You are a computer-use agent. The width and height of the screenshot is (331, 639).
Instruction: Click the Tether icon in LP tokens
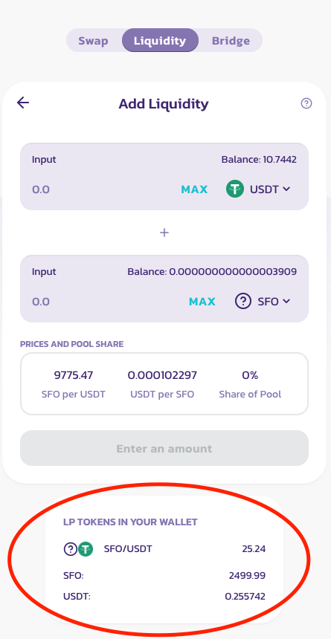(86, 549)
